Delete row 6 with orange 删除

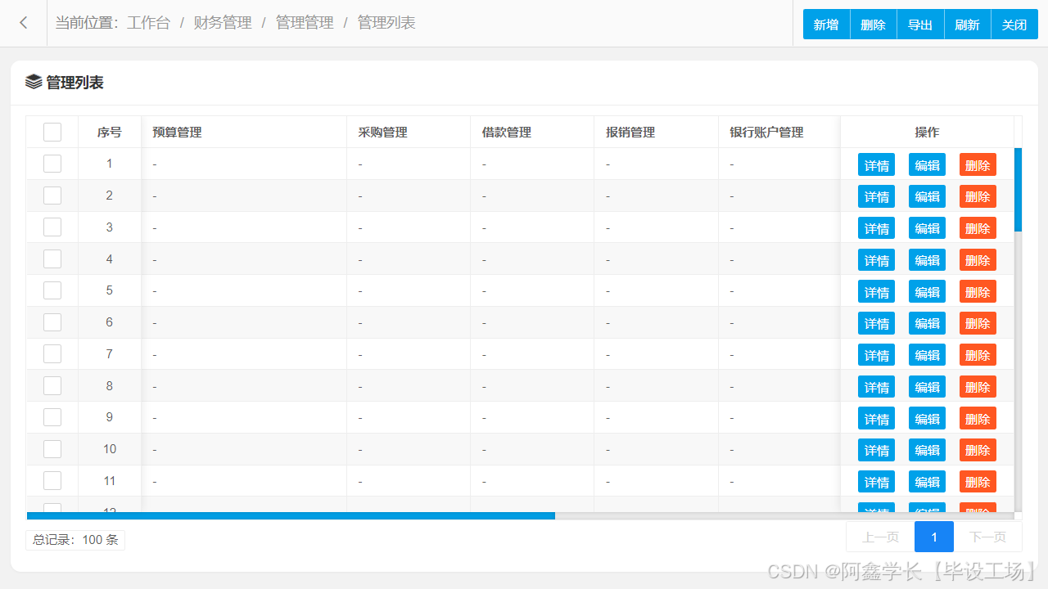pyautogui.click(x=978, y=323)
